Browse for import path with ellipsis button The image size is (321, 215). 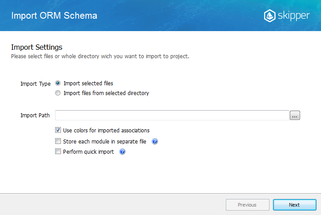[295, 115]
